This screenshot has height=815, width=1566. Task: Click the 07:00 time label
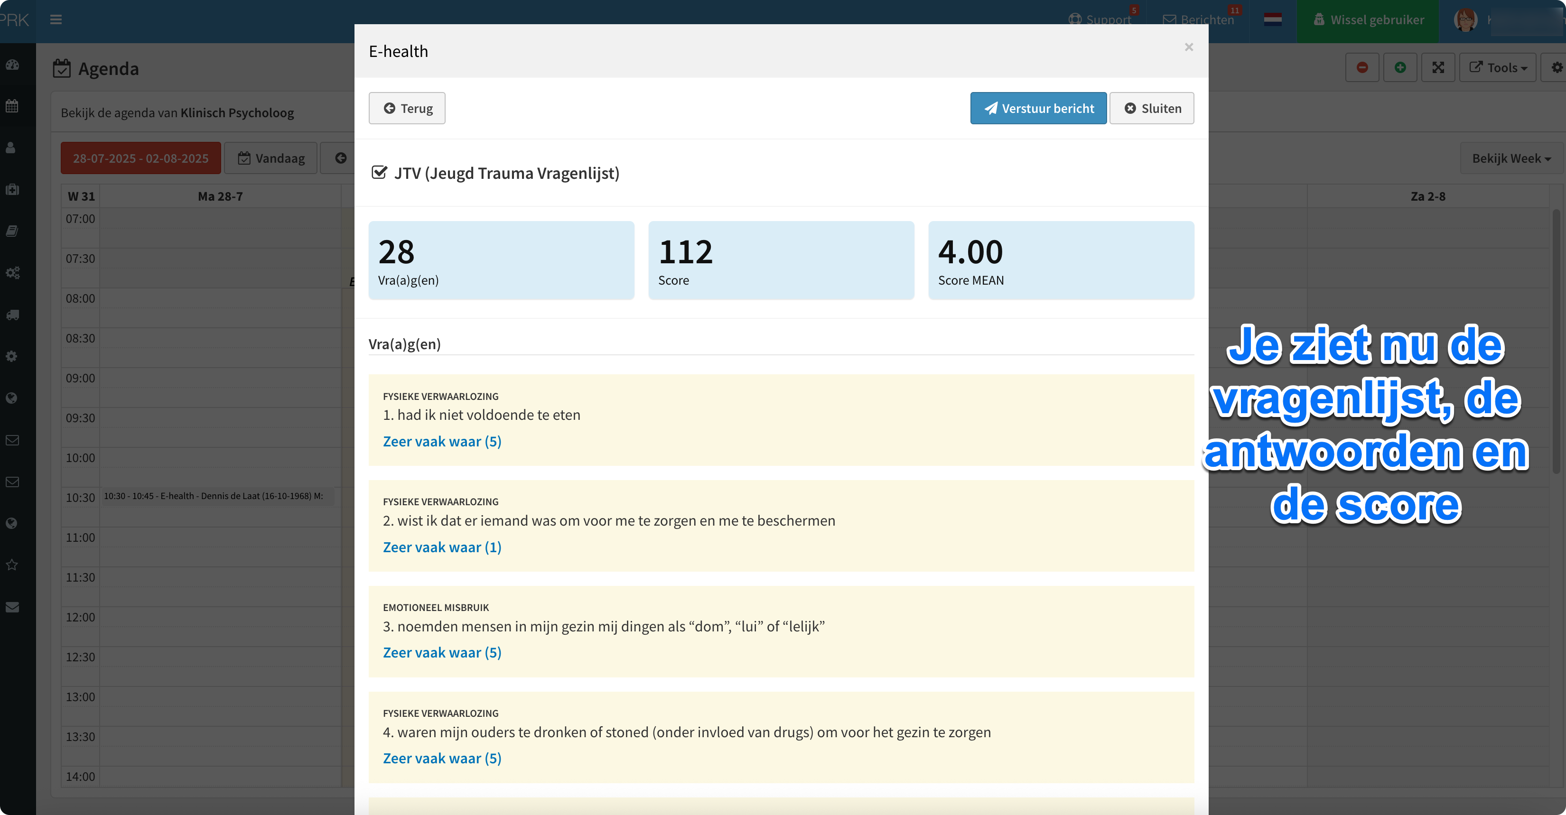(x=80, y=219)
